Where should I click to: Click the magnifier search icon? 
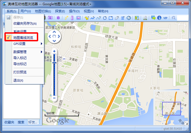174,18
